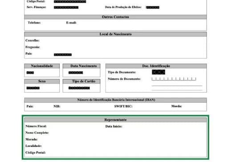Click 'Código Postal:' label in Representante section
Image resolution: width=228 pixels, height=162 pixels.
pyautogui.click(x=36, y=153)
